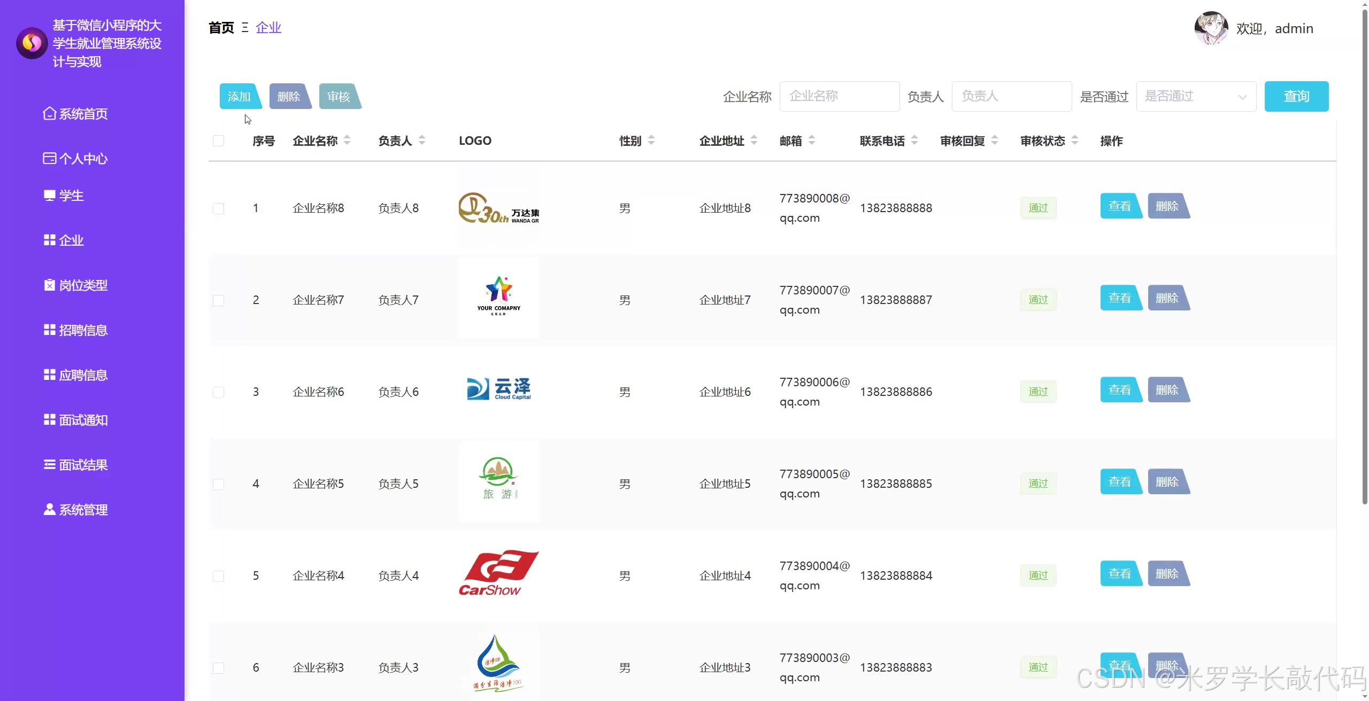The height and width of the screenshot is (701, 1369).
Task: Click the grid icon beside 应聘信息
Action: coord(49,375)
